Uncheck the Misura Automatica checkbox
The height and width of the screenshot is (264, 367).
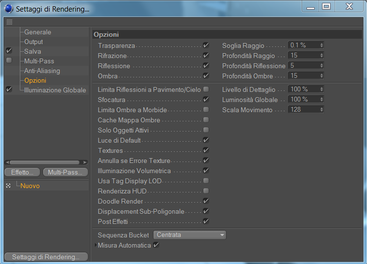pyautogui.click(x=156, y=245)
